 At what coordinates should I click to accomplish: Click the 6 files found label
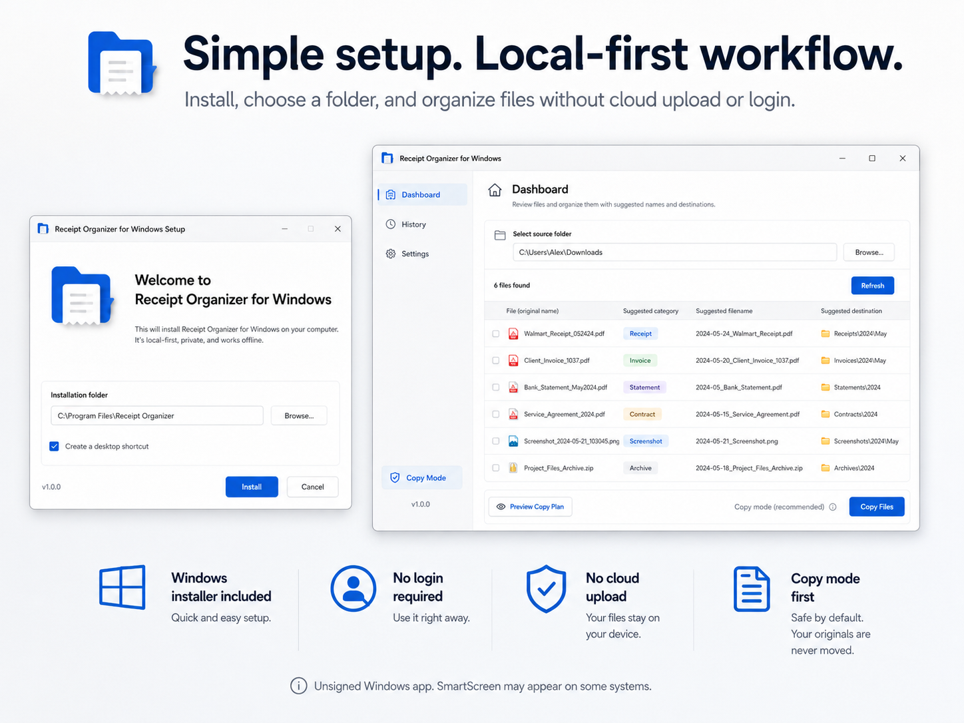tap(512, 286)
